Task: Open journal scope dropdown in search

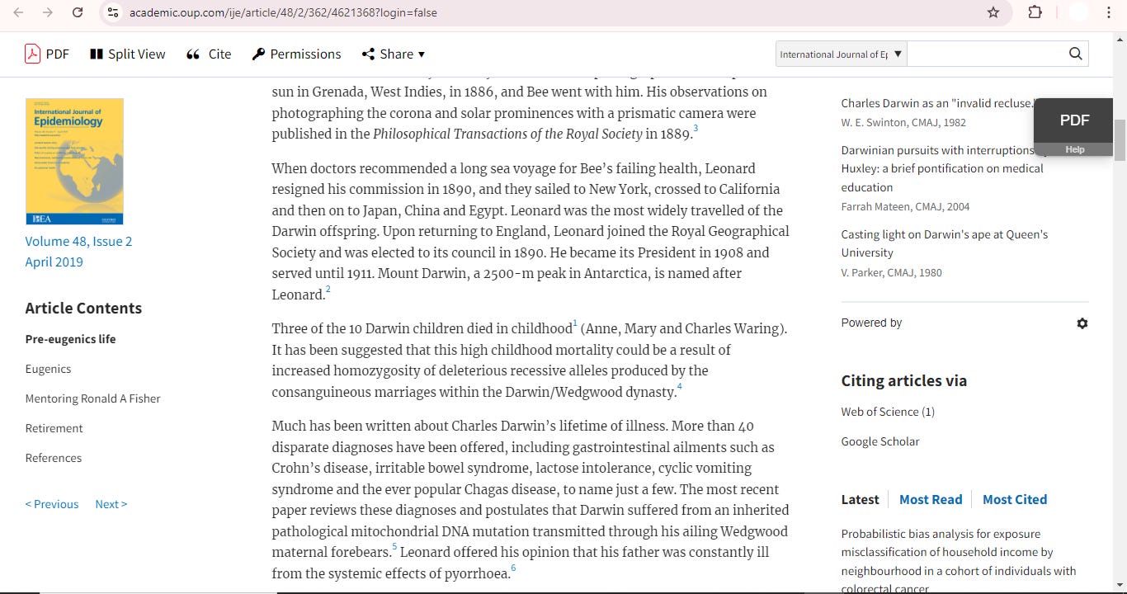Action: [841, 54]
